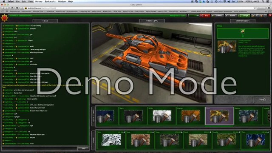
Task: Select the Orange paint item
Action: (x=190, y=116)
